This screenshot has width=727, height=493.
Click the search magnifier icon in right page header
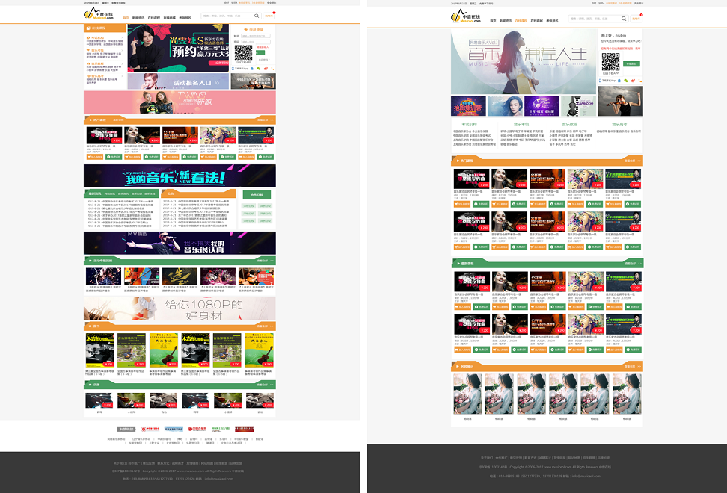click(624, 19)
